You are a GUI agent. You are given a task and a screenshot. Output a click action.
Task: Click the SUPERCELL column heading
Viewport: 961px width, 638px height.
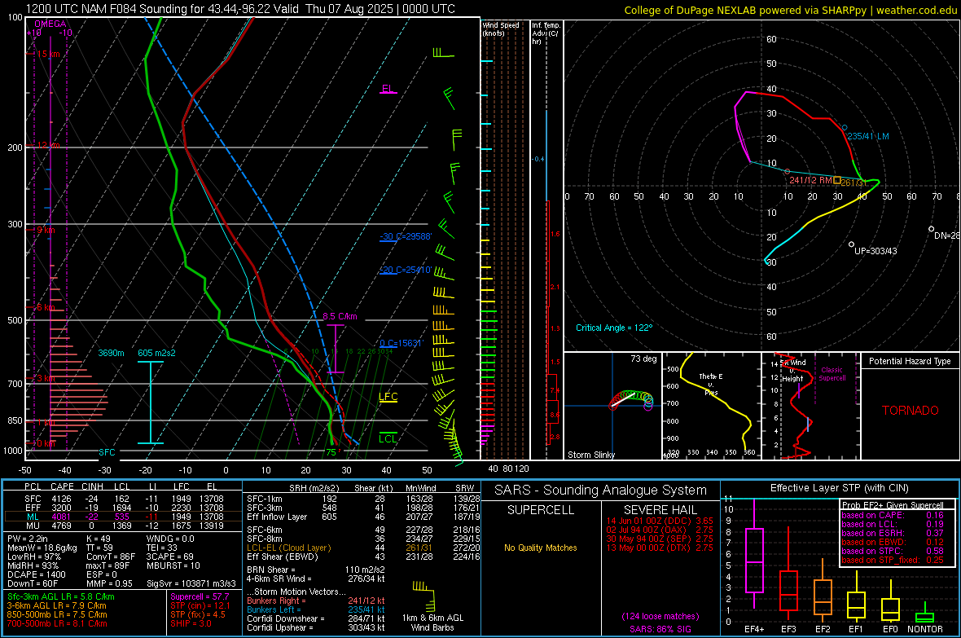(x=541, y=510)
